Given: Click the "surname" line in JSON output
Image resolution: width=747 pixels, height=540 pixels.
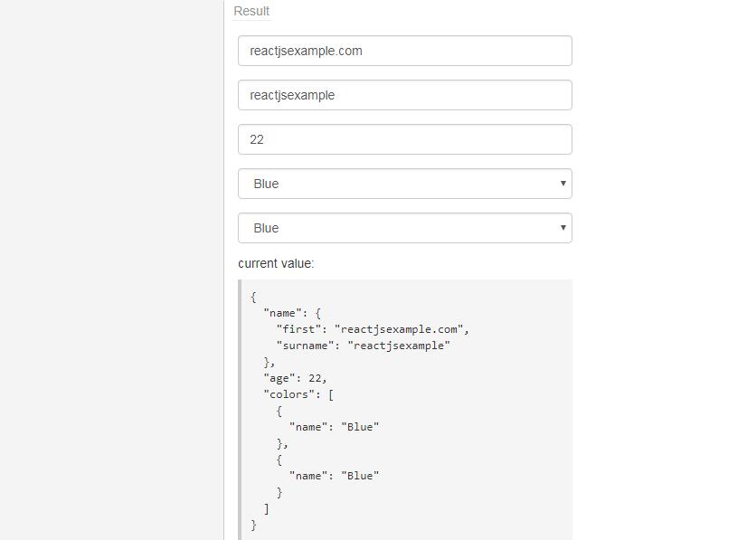Looking at the screenshot, I should (x=363, y=346).
